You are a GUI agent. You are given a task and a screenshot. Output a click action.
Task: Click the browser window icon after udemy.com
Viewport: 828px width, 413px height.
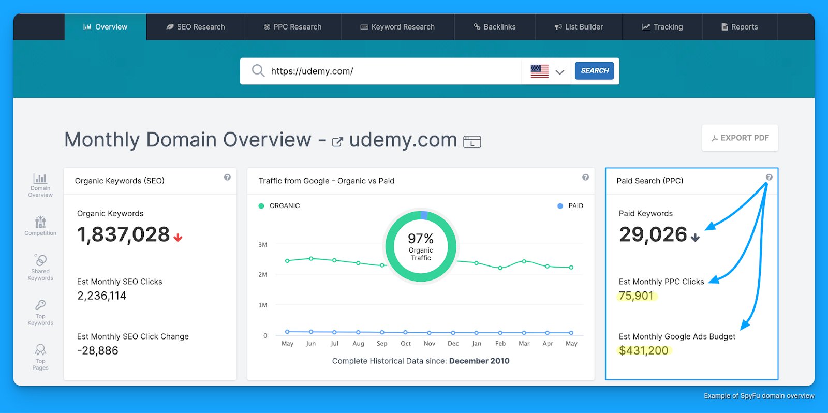[472, 142]
